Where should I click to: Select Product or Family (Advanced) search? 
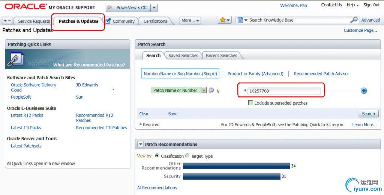[255, 74]
